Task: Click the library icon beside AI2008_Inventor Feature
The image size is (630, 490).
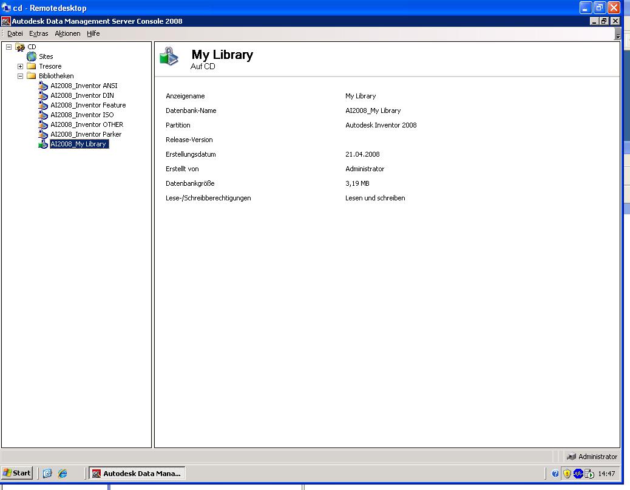Action: click(43, 105)
